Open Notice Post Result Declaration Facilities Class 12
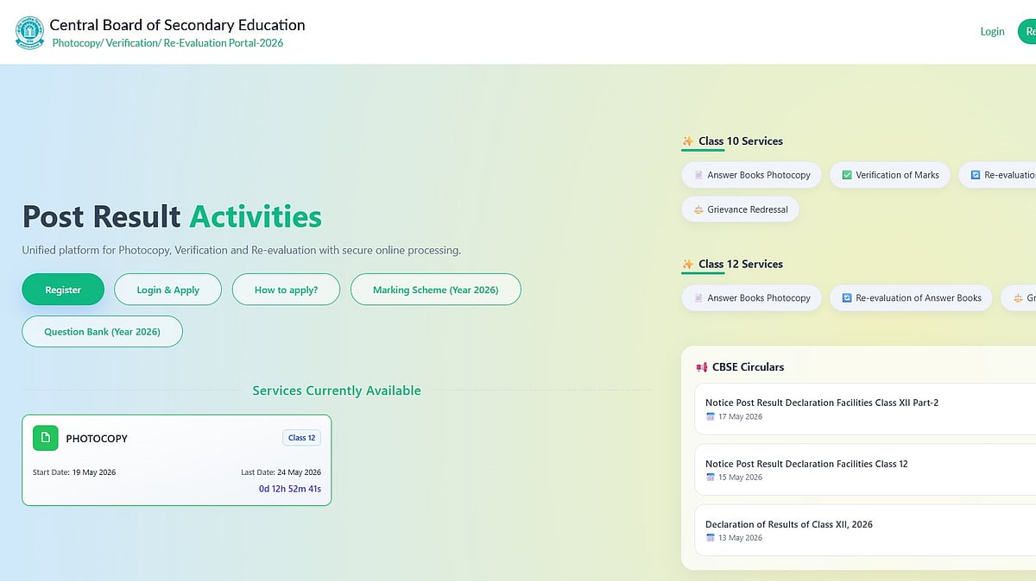 (806, 464)
